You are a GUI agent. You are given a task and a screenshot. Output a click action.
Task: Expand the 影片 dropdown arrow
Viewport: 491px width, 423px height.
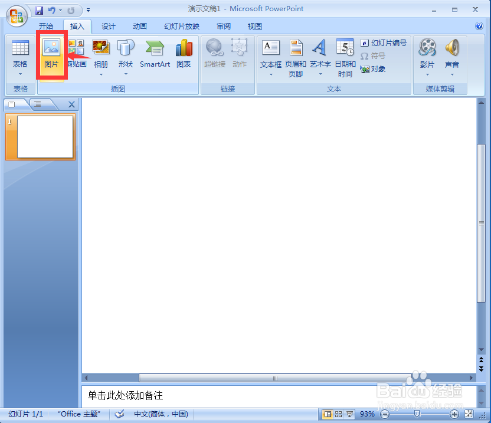pyautogui.click(x=427, y=74)
